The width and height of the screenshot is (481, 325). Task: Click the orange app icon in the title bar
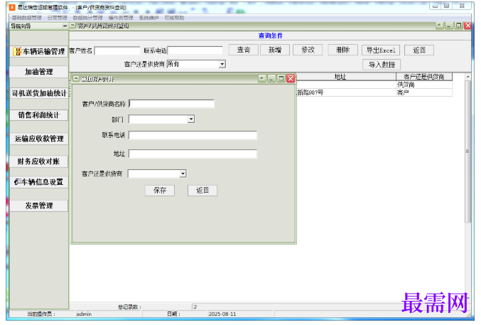pyautogui.click(x=12, y=7)
